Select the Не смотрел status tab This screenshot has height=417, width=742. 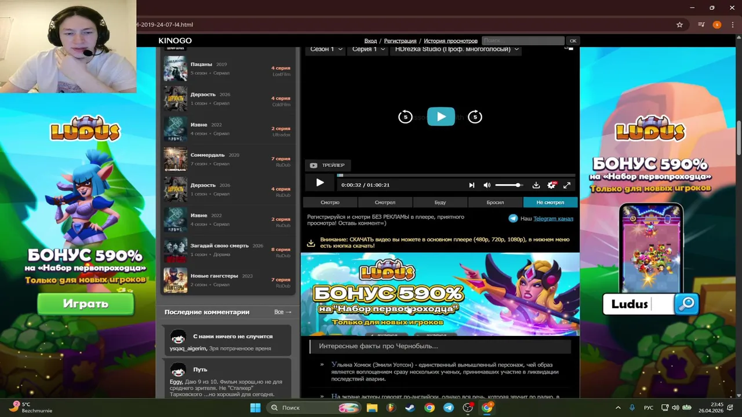[x=550, y=202]
